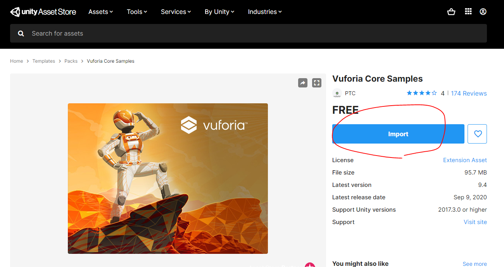This screenshot has width=504, height=267.
Task: Click the blue Import button
Action: [398, 134]
